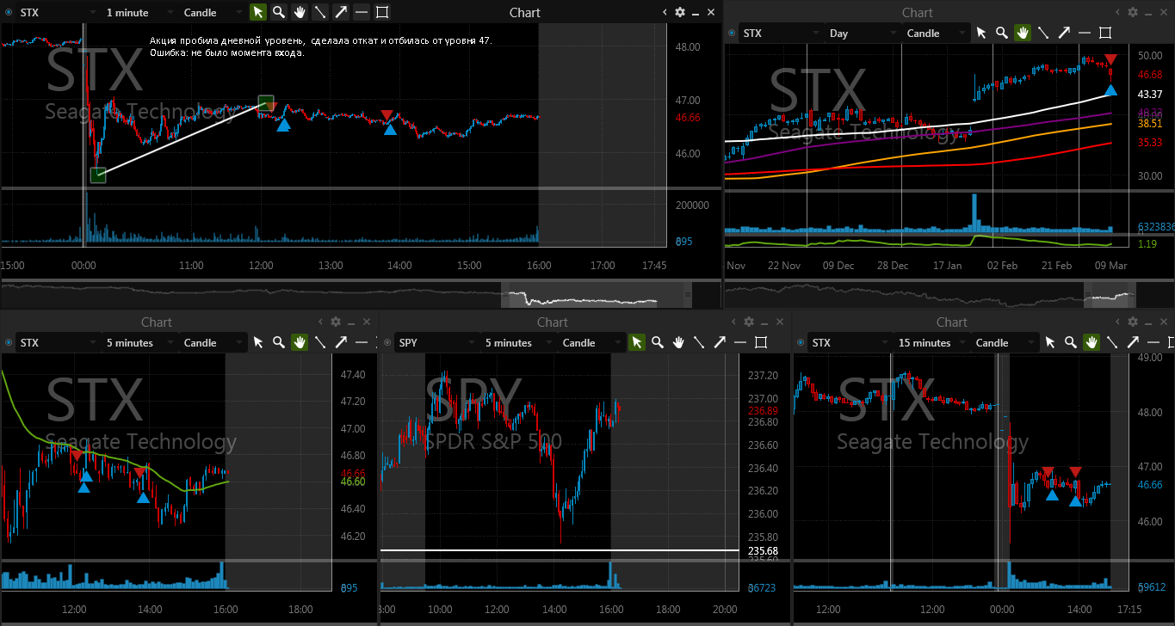The width and height of the screenshot is (1175, 626).
Task: Select the pointer tool in the SPY chart
Action: tap(637, 342)
